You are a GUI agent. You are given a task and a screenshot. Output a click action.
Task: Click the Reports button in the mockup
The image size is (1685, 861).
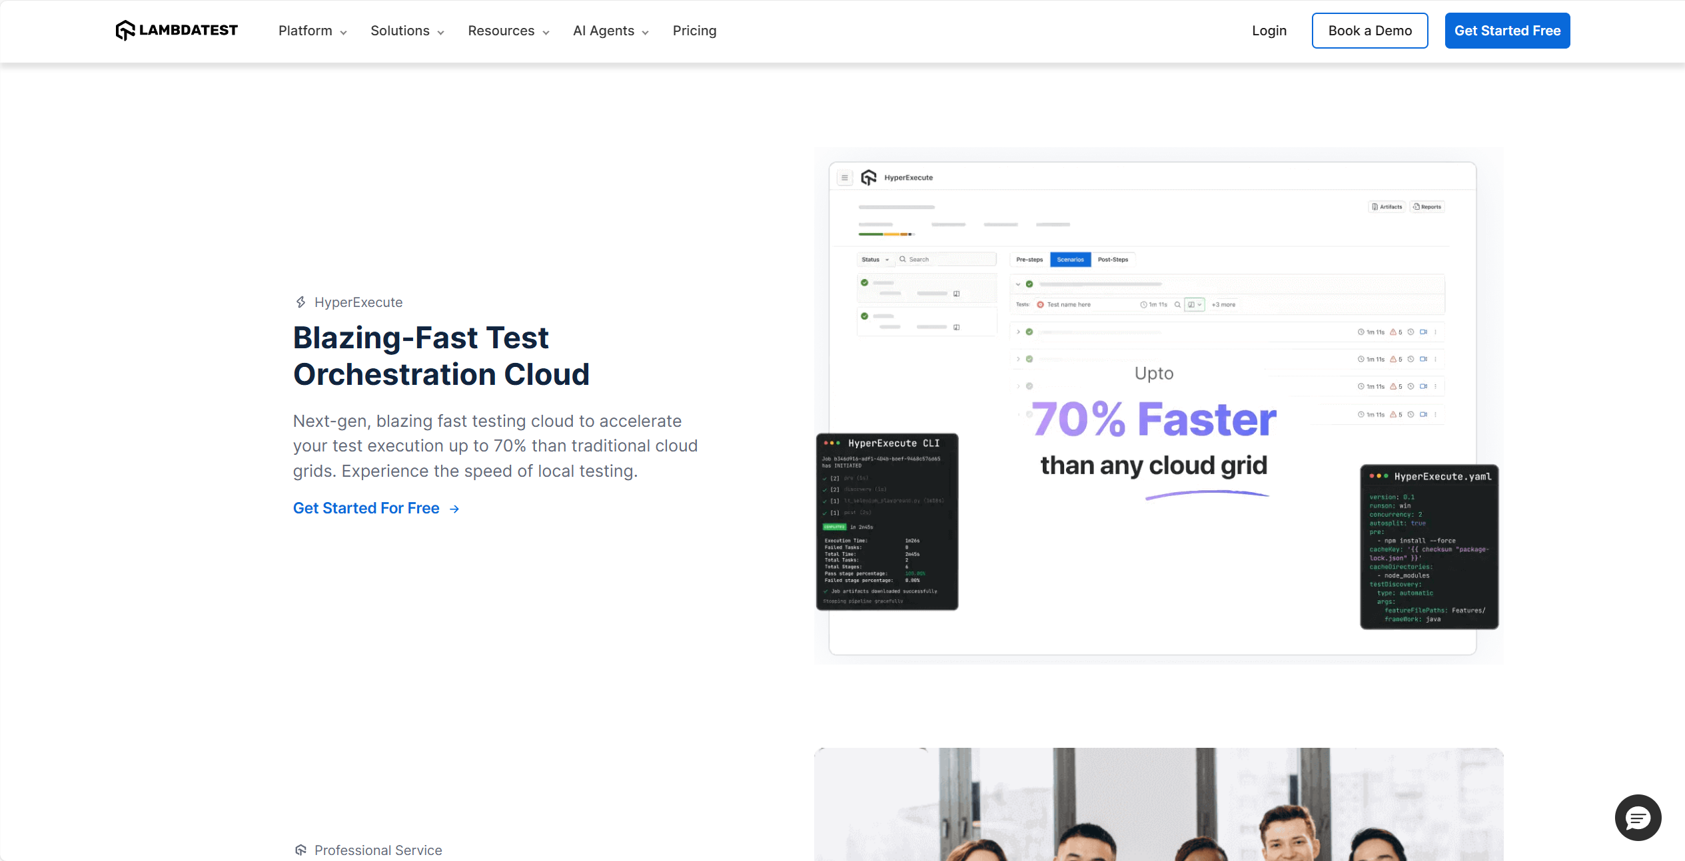[1427, 207]
